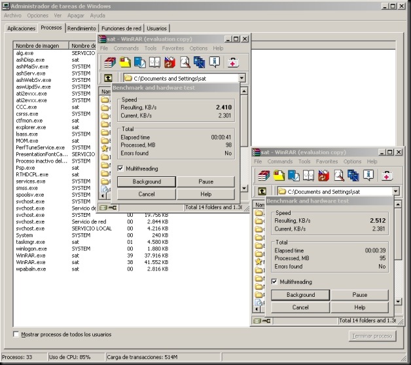
Task: Enable Mostrar procesos de todos los usuarios
Action: [x=16, y=335]
